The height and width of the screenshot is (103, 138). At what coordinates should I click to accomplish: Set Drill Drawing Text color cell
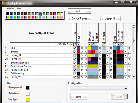click(93, 74)
